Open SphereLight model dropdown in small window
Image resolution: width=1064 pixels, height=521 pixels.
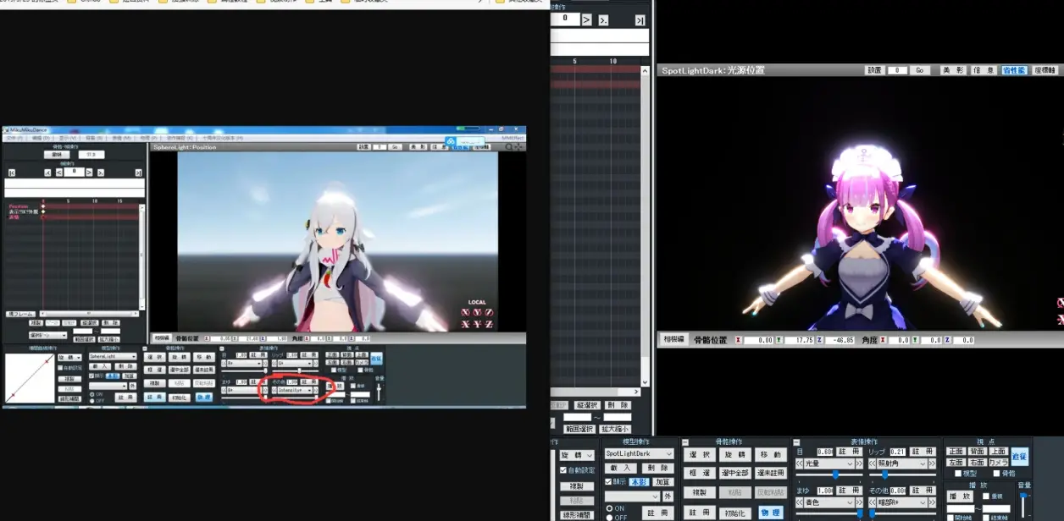click(x=113, y=356)
